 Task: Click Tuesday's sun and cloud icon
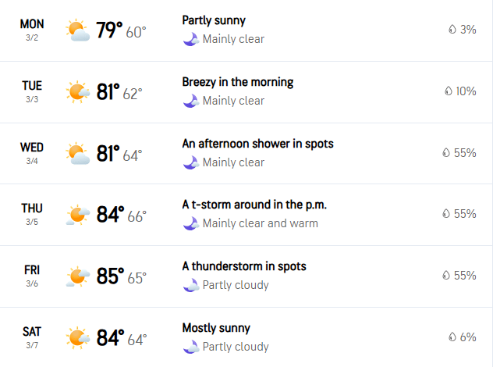(x=78, y=92)
